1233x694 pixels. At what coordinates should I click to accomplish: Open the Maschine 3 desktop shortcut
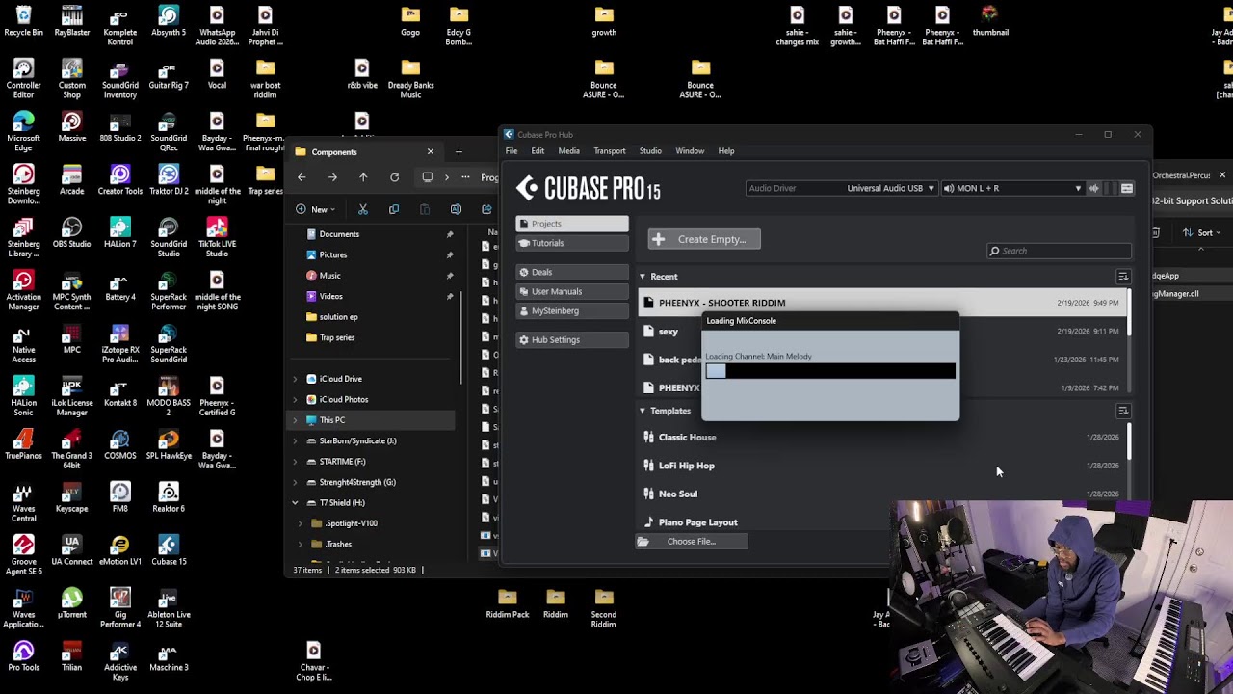(x=169, y=656)
